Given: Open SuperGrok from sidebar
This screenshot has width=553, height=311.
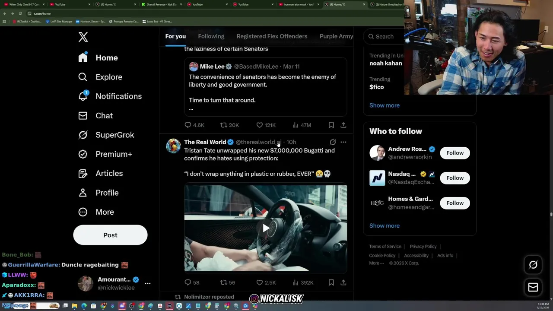Looking at the screenshot, I should 106,135.
